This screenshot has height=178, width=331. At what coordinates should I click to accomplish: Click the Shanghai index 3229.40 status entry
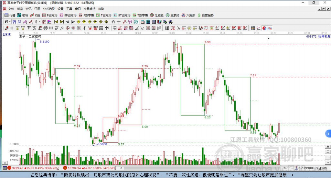(33, 168)
